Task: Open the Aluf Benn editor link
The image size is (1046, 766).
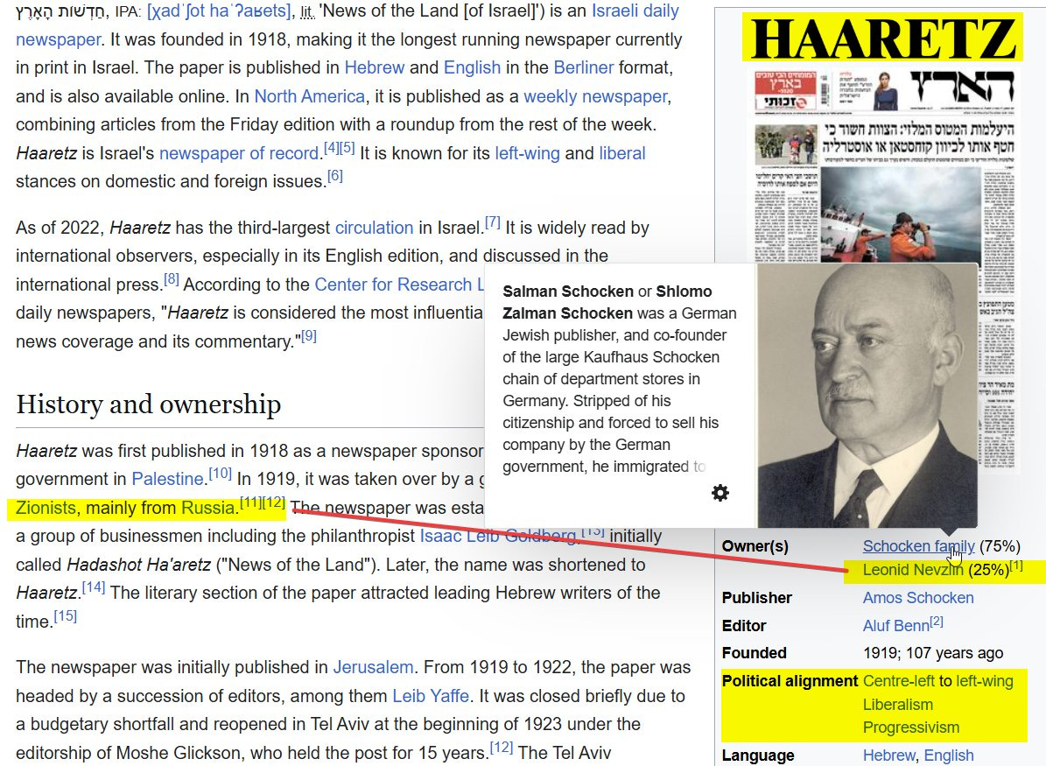Action: [x=896, y=626]
